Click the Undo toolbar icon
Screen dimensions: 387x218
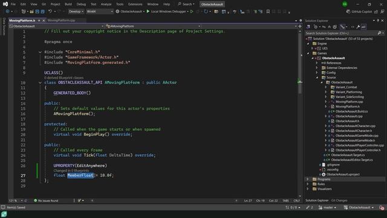50,12
